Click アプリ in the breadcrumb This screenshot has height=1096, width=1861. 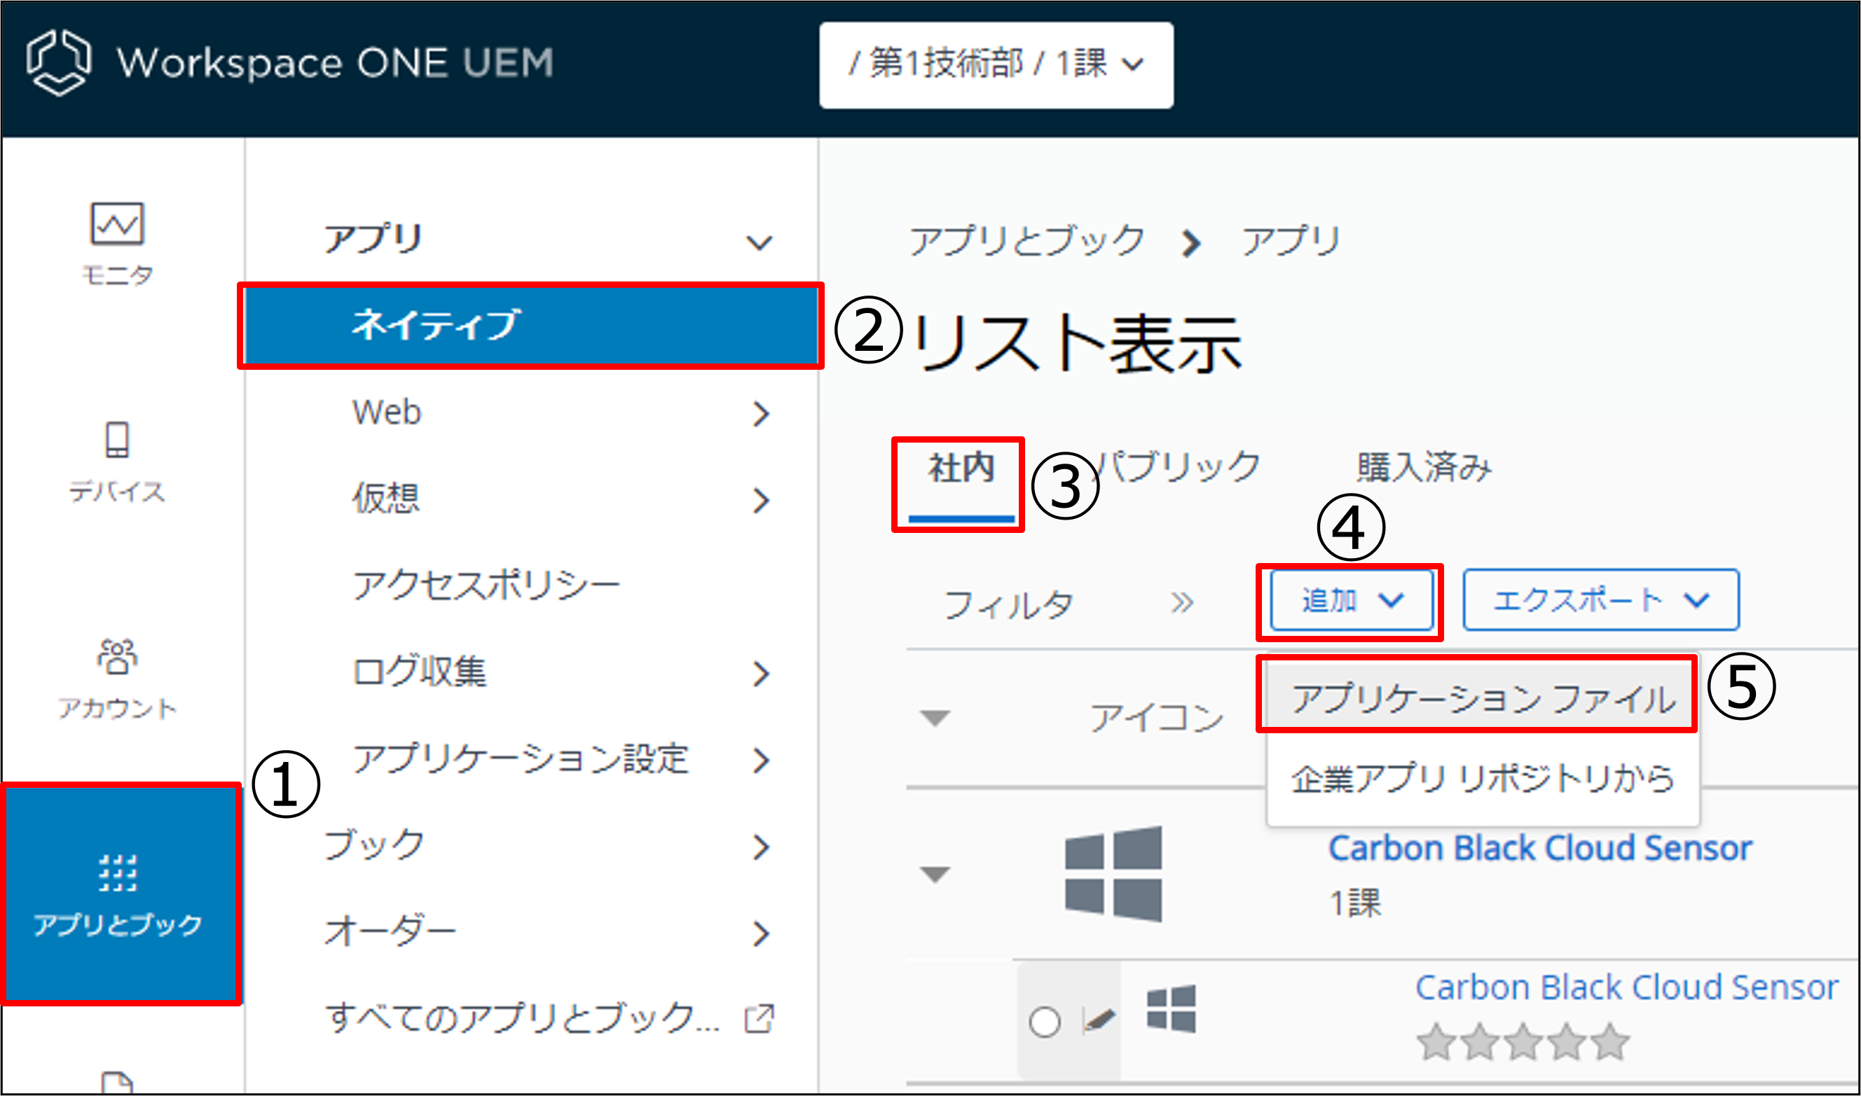click(x=1290, y=241)
